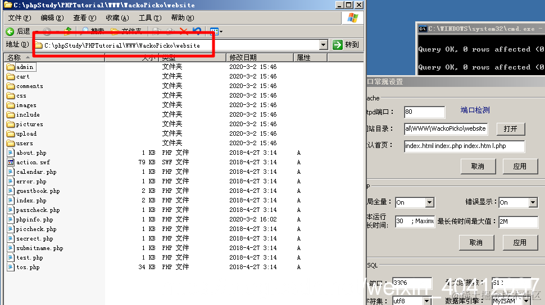The width and height of the screenshot is (545, 305).
Task: Click the Search magnifier toolbar icon
Action: click(x=85, y=31)
